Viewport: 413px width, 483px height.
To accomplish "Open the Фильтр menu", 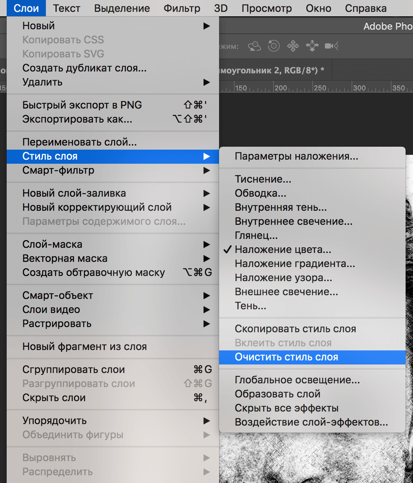I will [182, 8].
